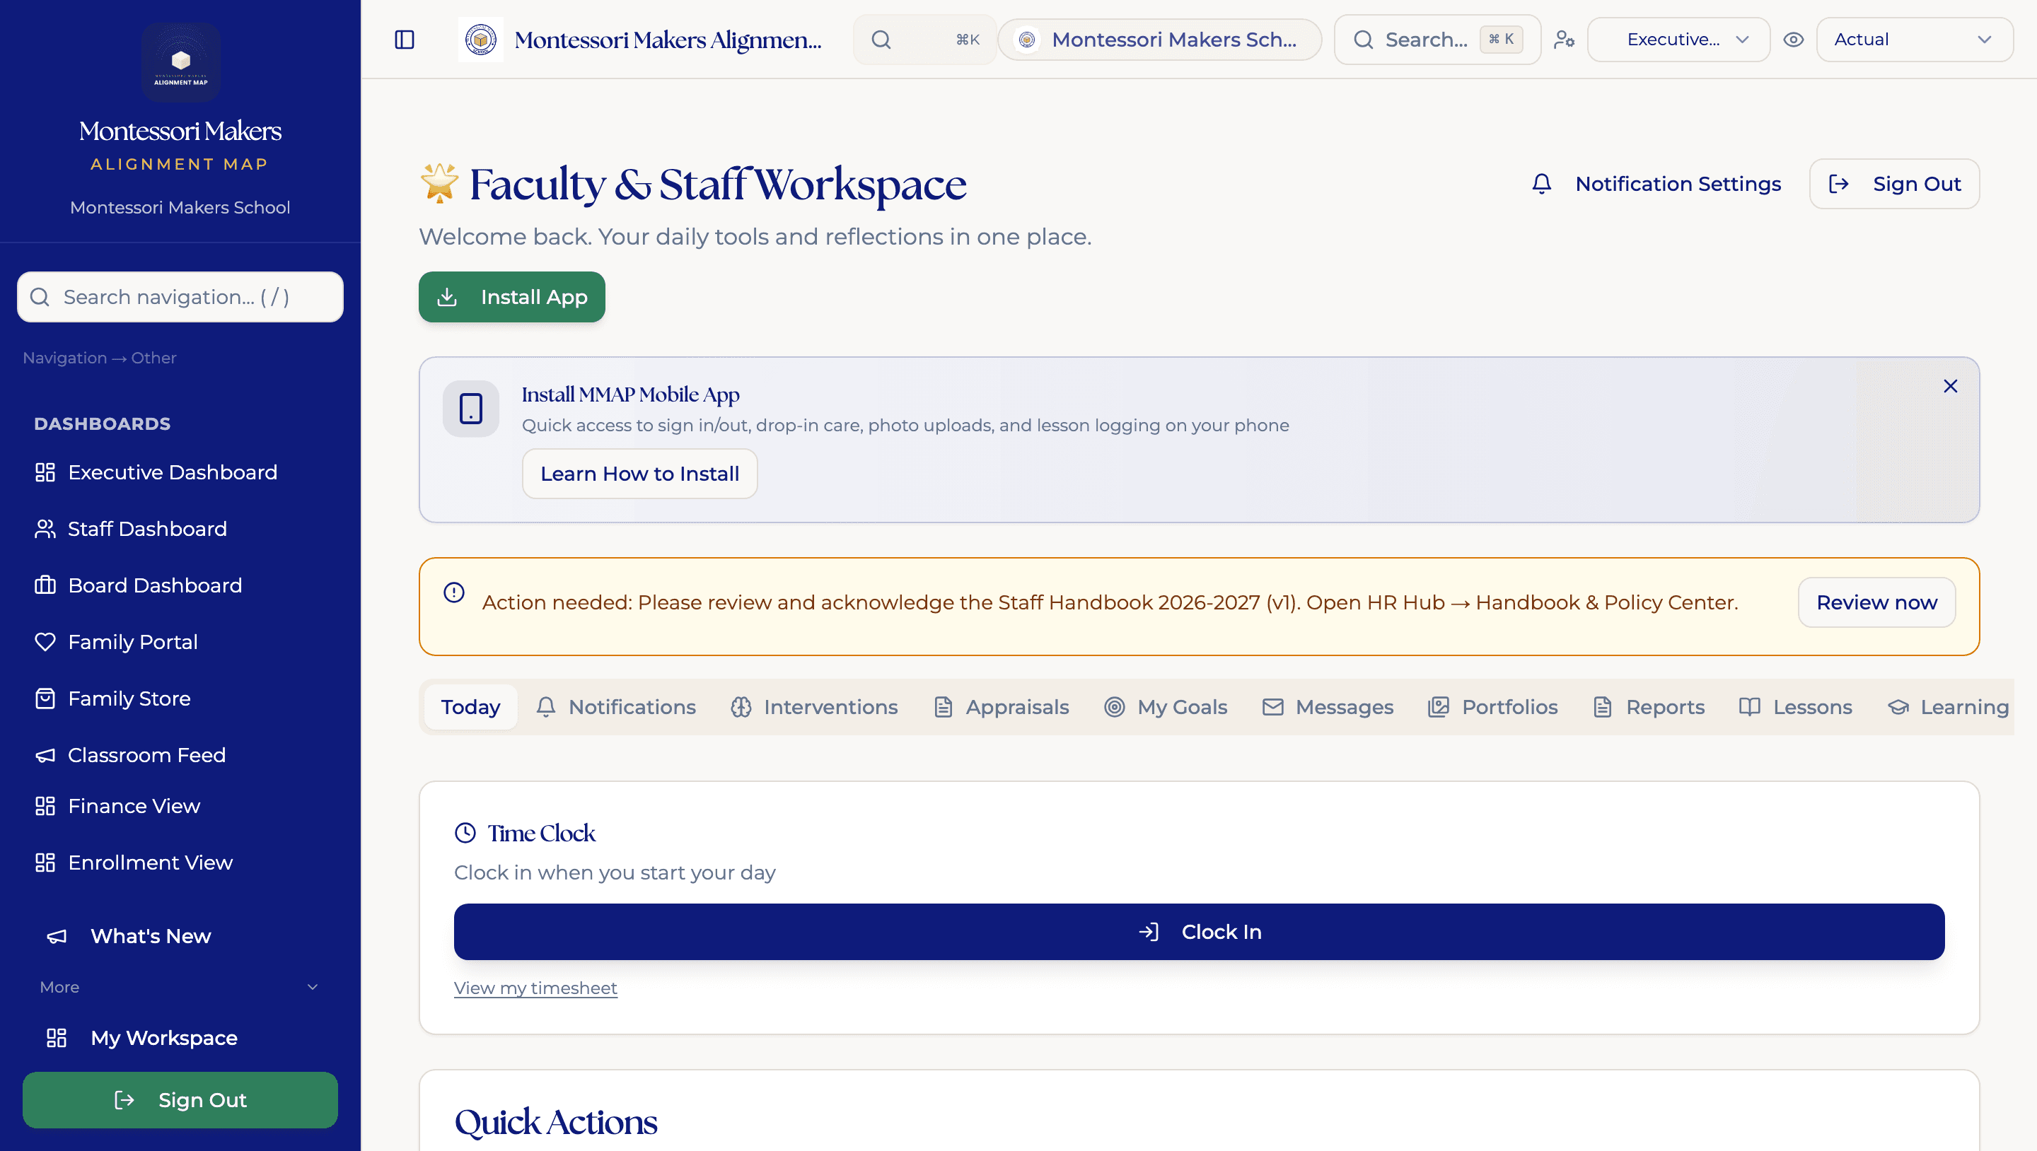This screenshot has width=2037, height=1151.
Task: Open Notification Settings
Action: coord(1656,185)
